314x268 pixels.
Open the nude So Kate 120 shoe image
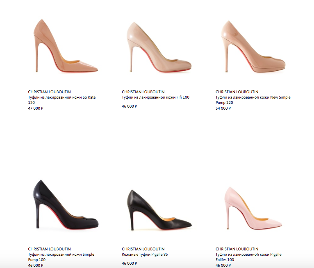tap(66, 46)
